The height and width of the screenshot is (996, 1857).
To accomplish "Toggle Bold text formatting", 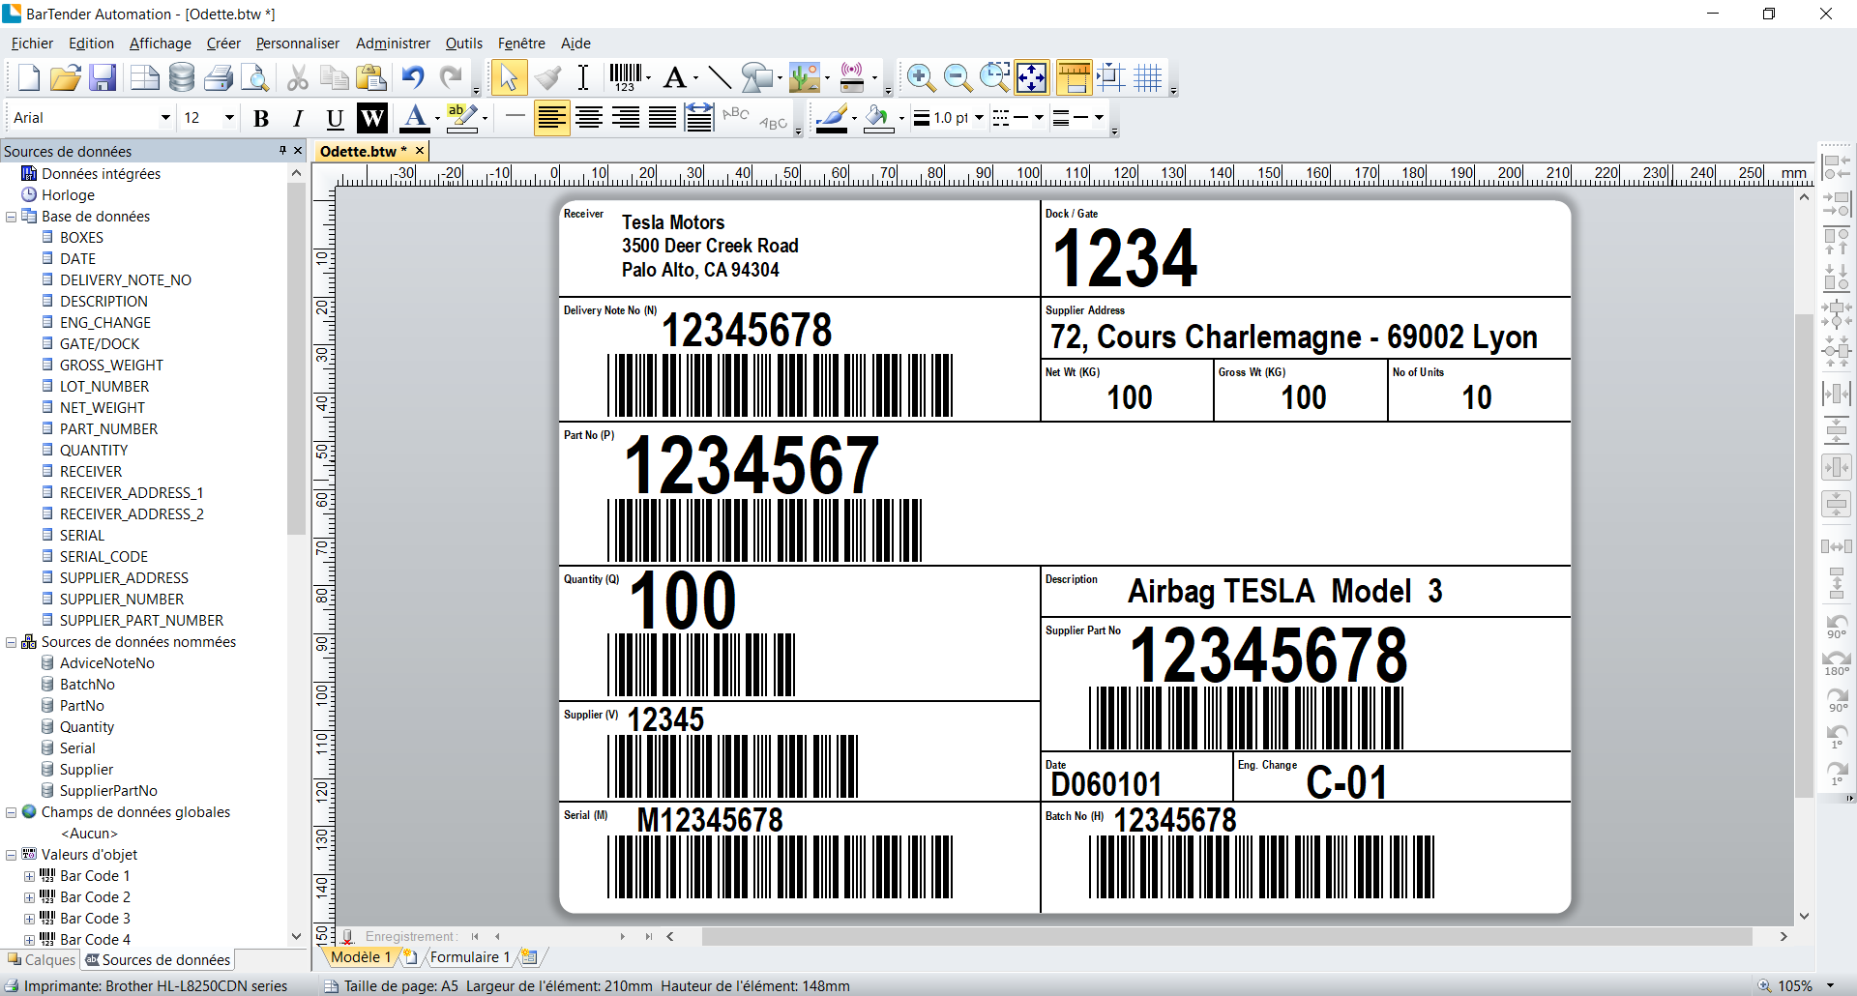I will pos(260,118).
